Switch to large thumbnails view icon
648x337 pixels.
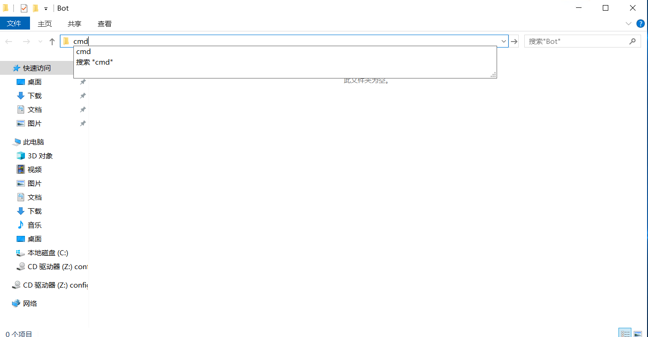click(638, 333)
